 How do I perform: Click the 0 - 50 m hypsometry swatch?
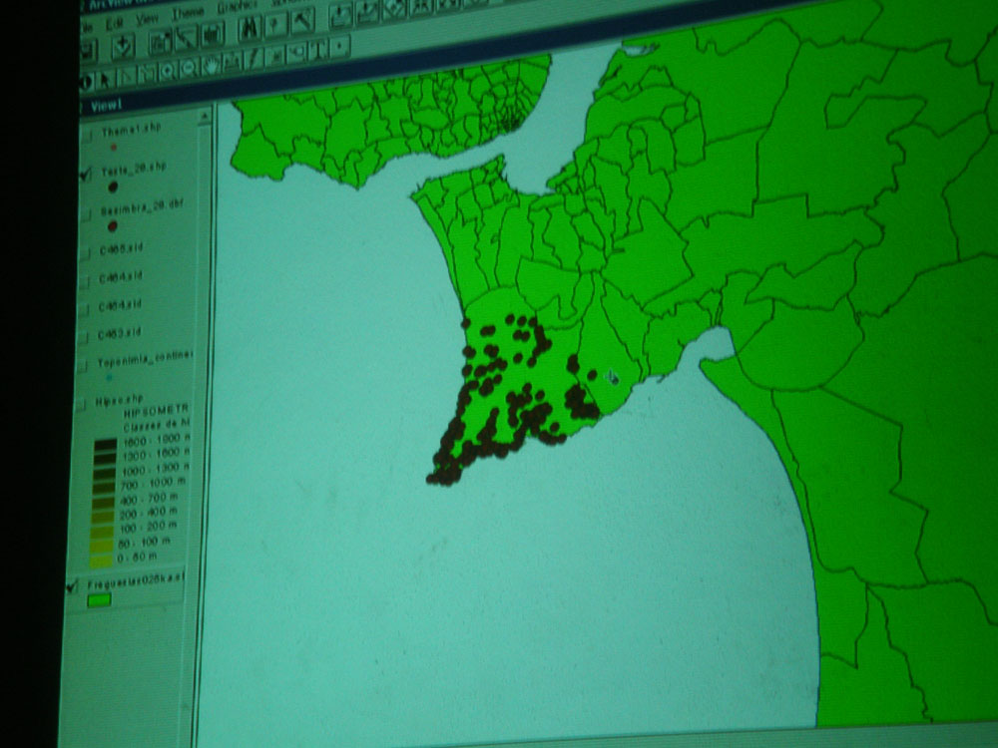[101, 561]
